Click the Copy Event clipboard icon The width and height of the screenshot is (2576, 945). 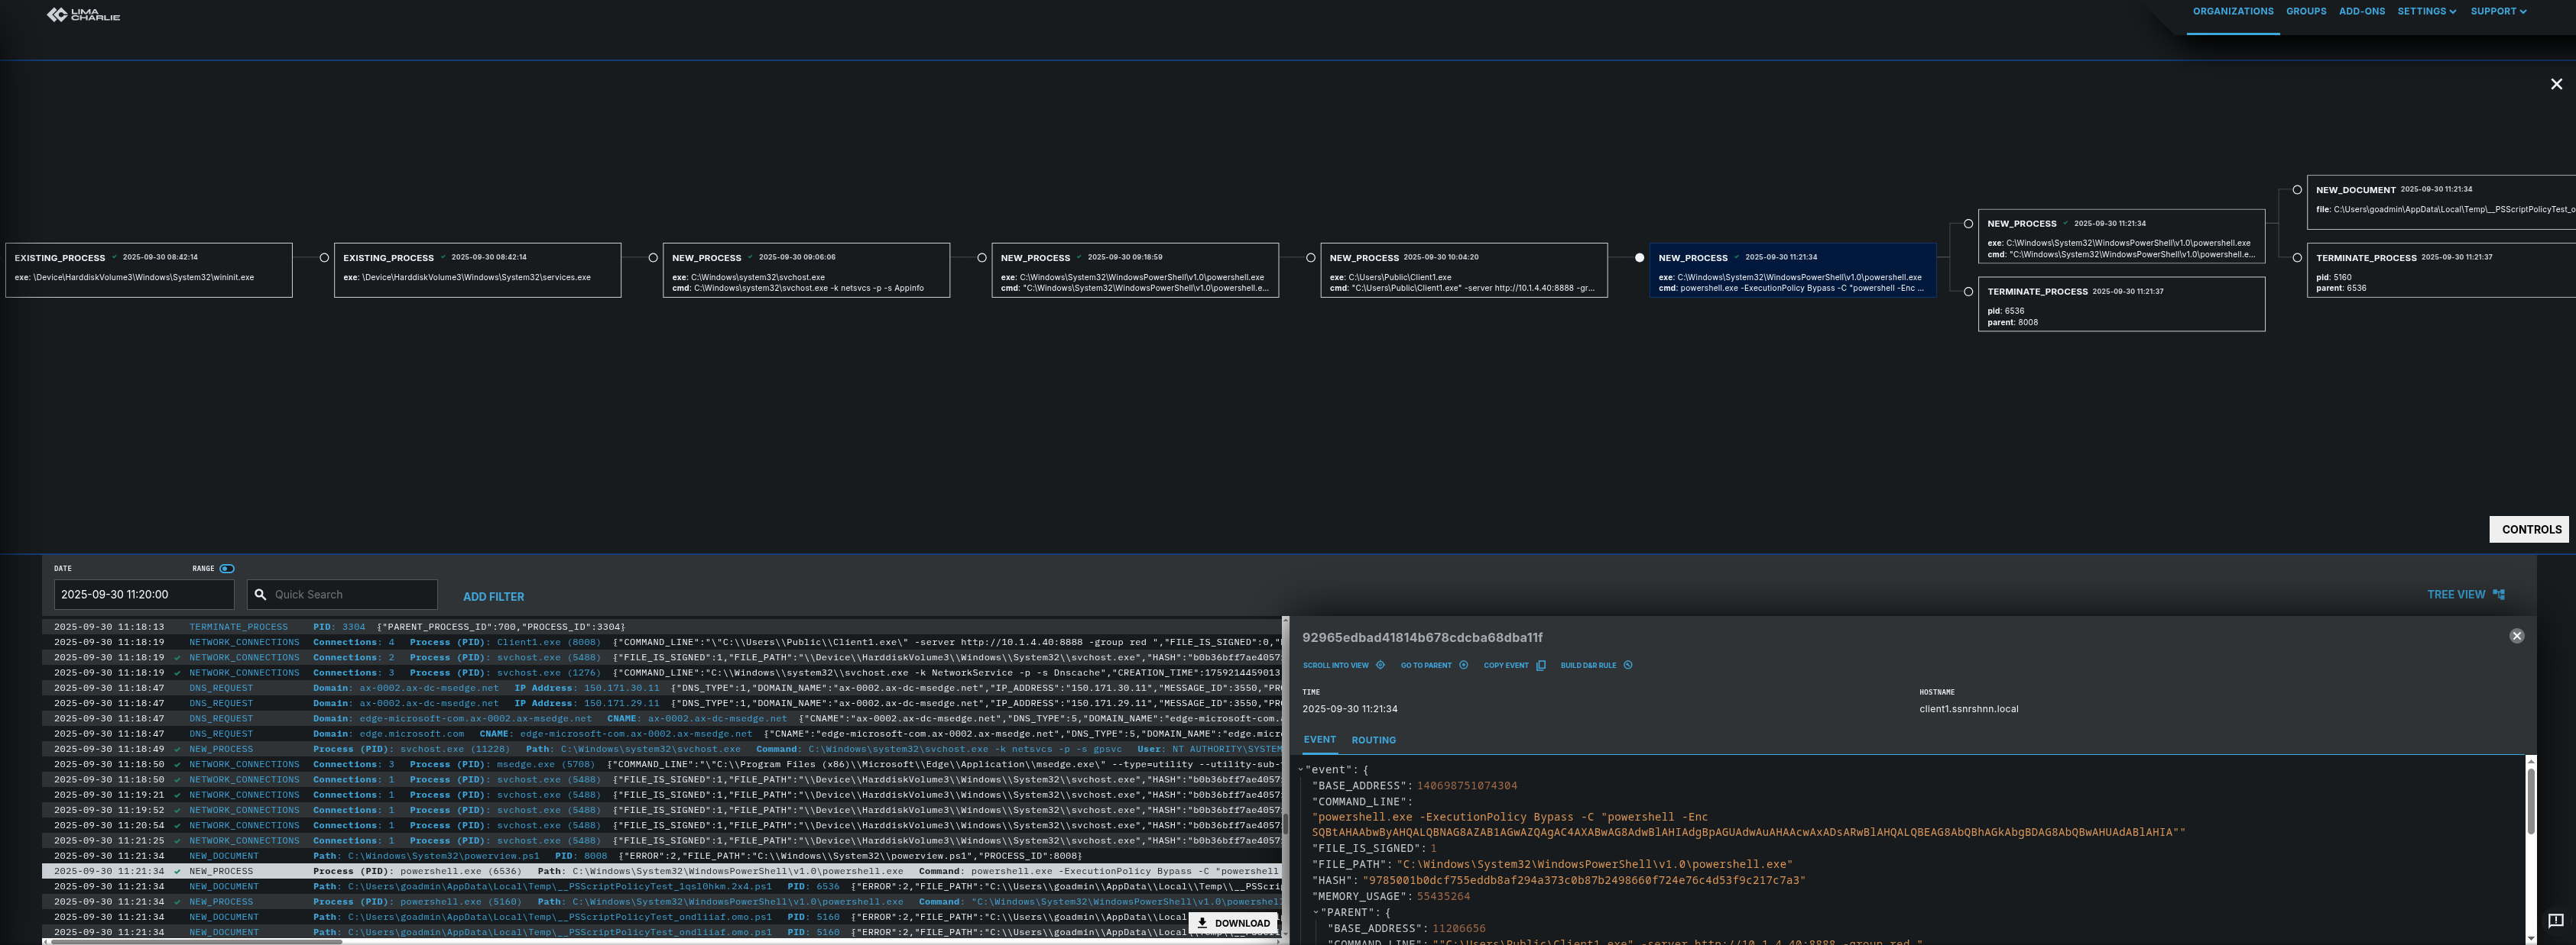click(1540, 666)
